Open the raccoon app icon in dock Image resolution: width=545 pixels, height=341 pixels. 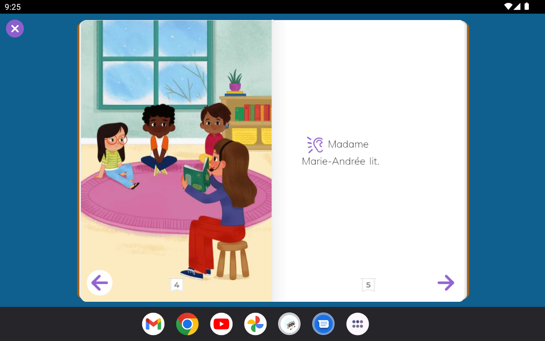click(x=290, y=324)
